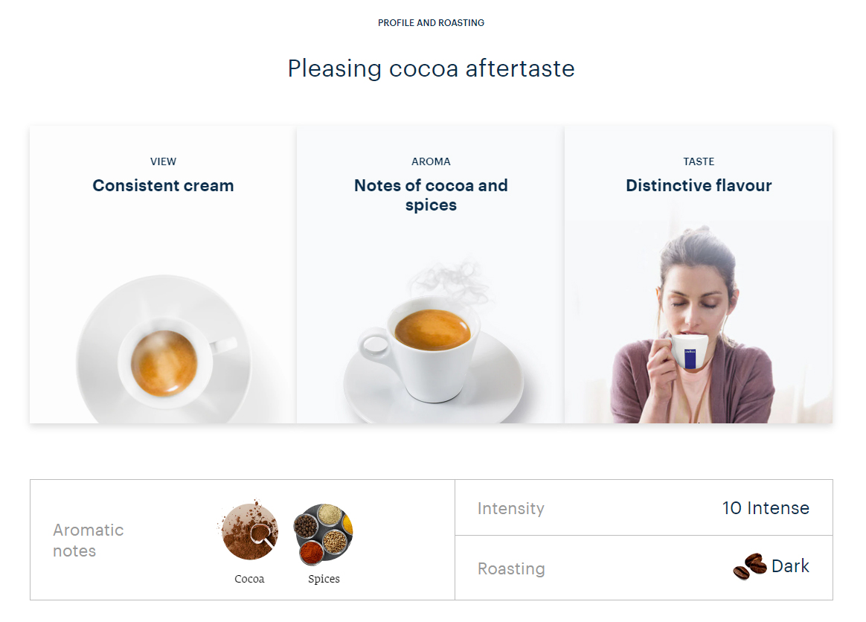
Task: Click the Pleasing cocoa aftertaste title
Action: tap(432, 69)
